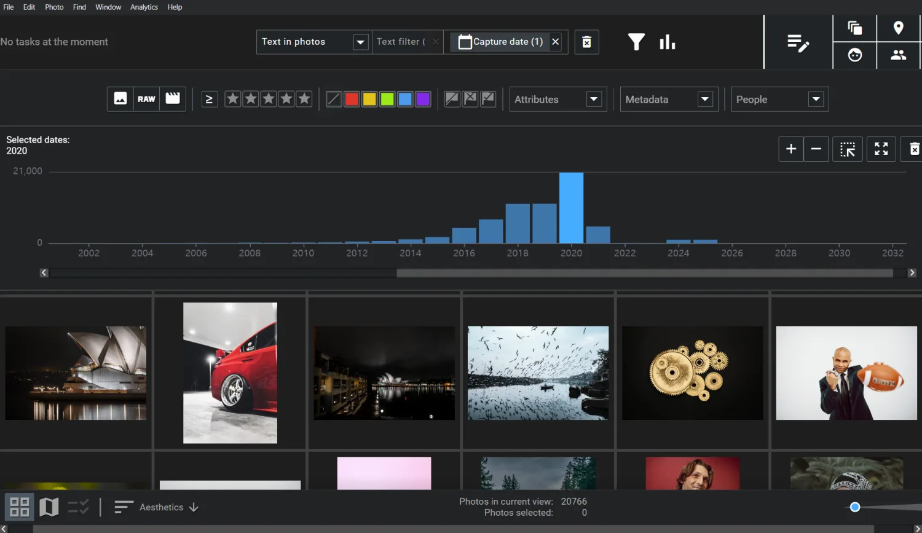Screen dimensions: 922x533
Task: Open the Metadata dropdown
Action: (669, 99)
